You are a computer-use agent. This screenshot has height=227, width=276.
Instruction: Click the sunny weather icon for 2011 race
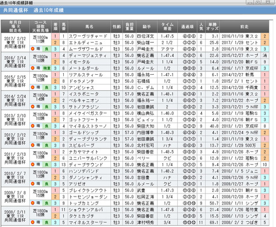tap(33, 164)
